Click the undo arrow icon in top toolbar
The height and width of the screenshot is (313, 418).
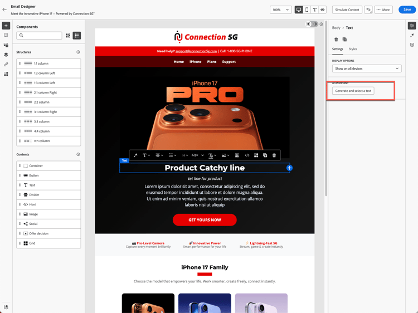pyautogui.click(x=368, y=9)
